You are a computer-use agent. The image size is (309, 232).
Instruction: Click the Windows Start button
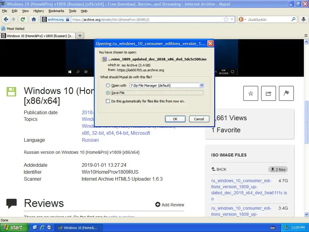click(14, 227)
